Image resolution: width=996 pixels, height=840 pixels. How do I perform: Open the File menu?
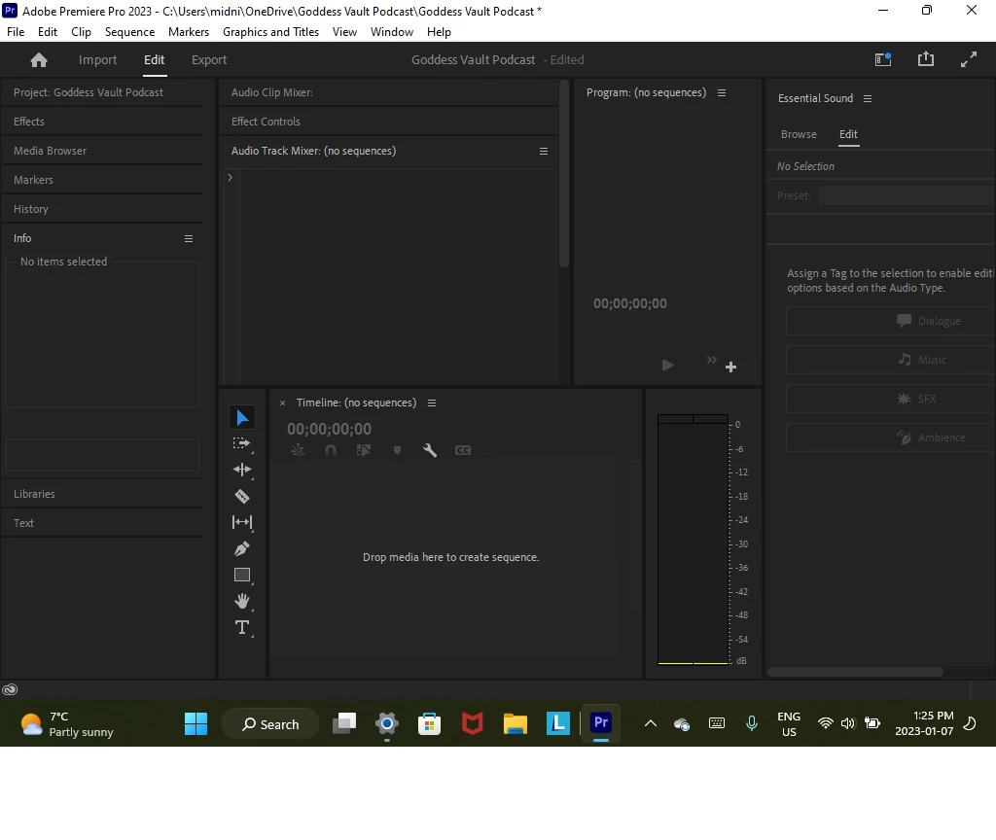(x=16, y=32)
